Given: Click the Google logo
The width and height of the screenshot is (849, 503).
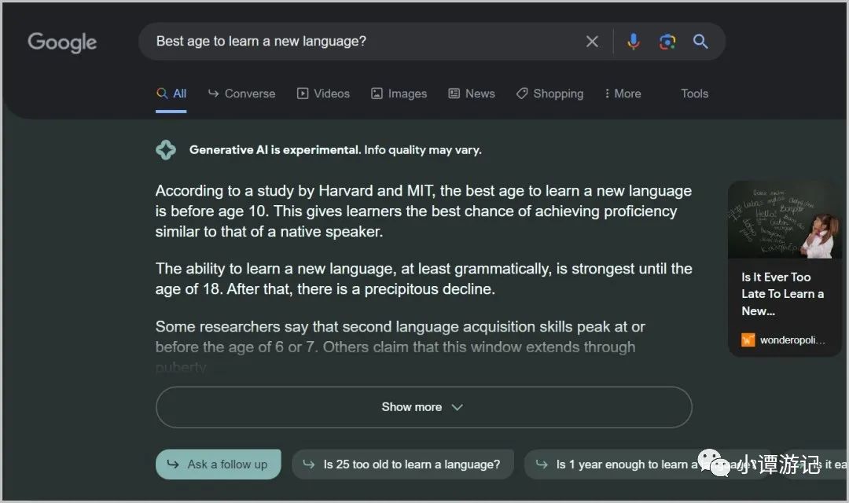Looking at the screenshot, I should [x=62, y=42].
